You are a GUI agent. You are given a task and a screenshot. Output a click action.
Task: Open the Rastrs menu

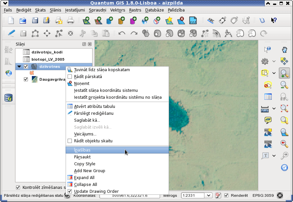135,10
